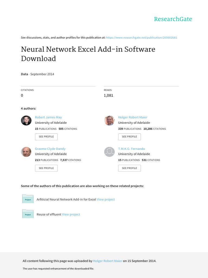Click the Neural Network Add-in project folder icon
208x278 pixels.
[x=28, y=199]
